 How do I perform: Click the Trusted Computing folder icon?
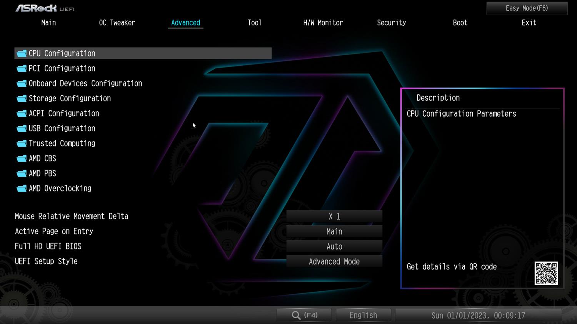(x=22, y=144)
